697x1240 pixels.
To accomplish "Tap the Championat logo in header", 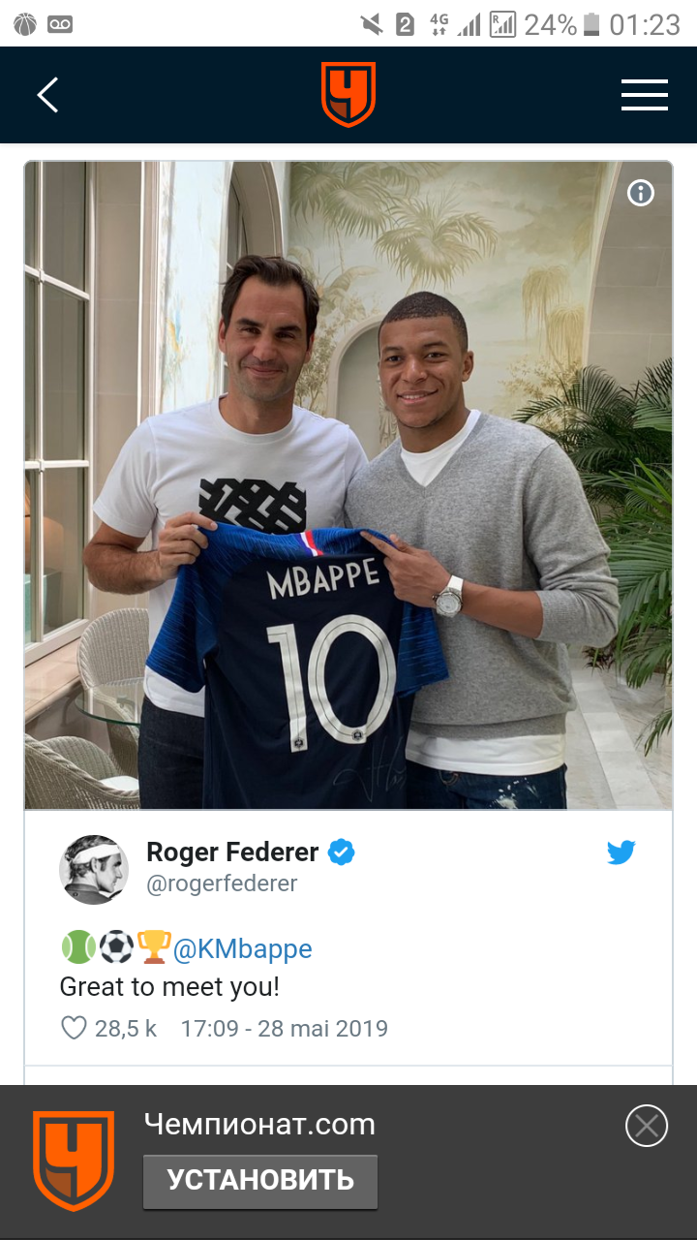I will tap(348, 95).
